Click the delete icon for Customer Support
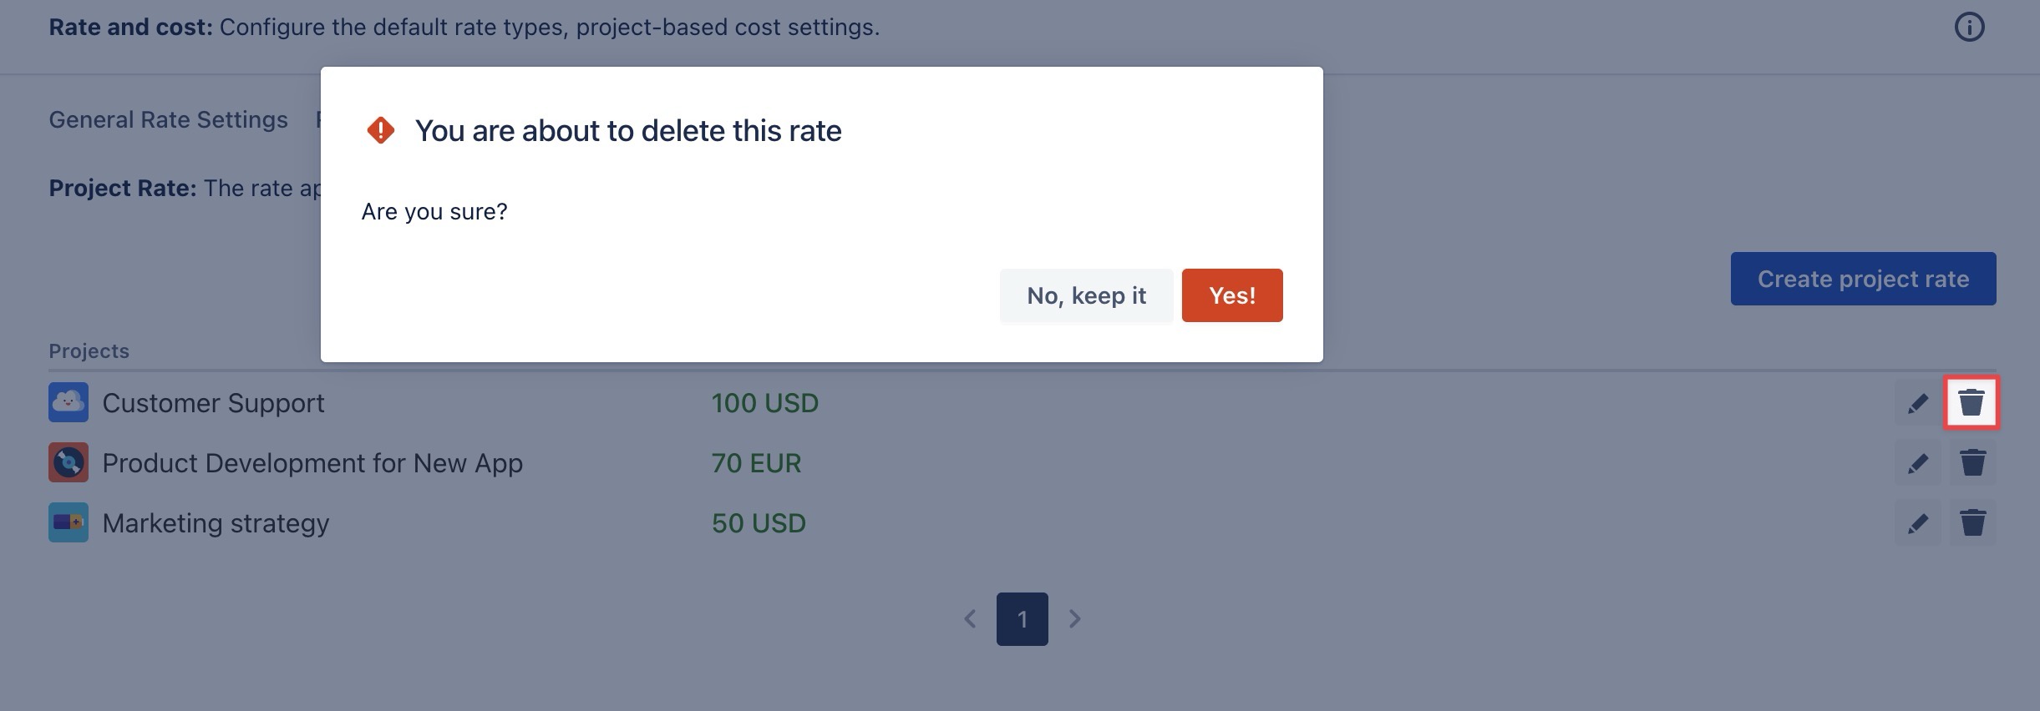The width and height of the screenshot is (2040, 711). click(x=1971, y=403)
